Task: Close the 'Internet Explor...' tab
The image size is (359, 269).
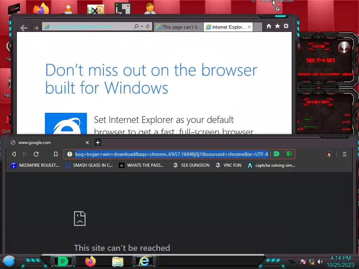Action: [249, 27]
